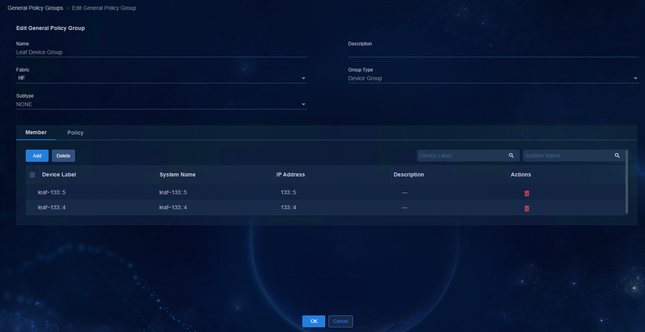Go back via General Policy Groups breadcrumb
Viewport: 645px width, 332px height.
click(35, 8)
